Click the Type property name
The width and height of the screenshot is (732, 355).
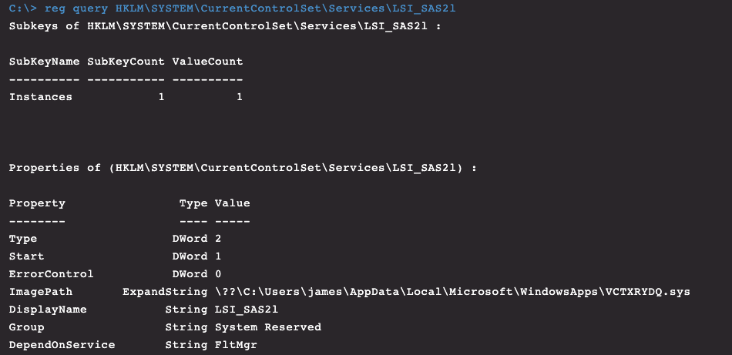point(23,239)
